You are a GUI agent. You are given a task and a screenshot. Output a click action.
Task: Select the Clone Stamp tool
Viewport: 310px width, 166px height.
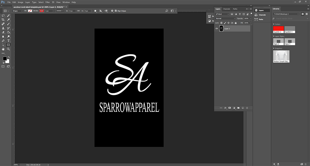3,28
